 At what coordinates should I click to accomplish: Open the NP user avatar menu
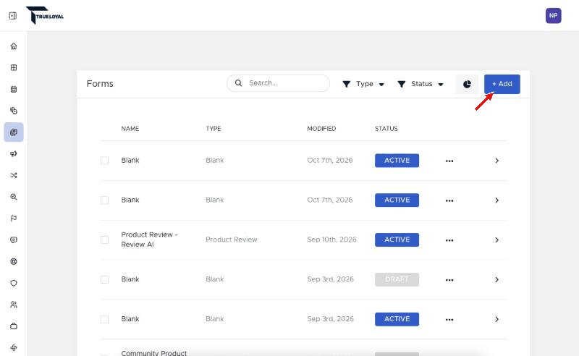553,15
